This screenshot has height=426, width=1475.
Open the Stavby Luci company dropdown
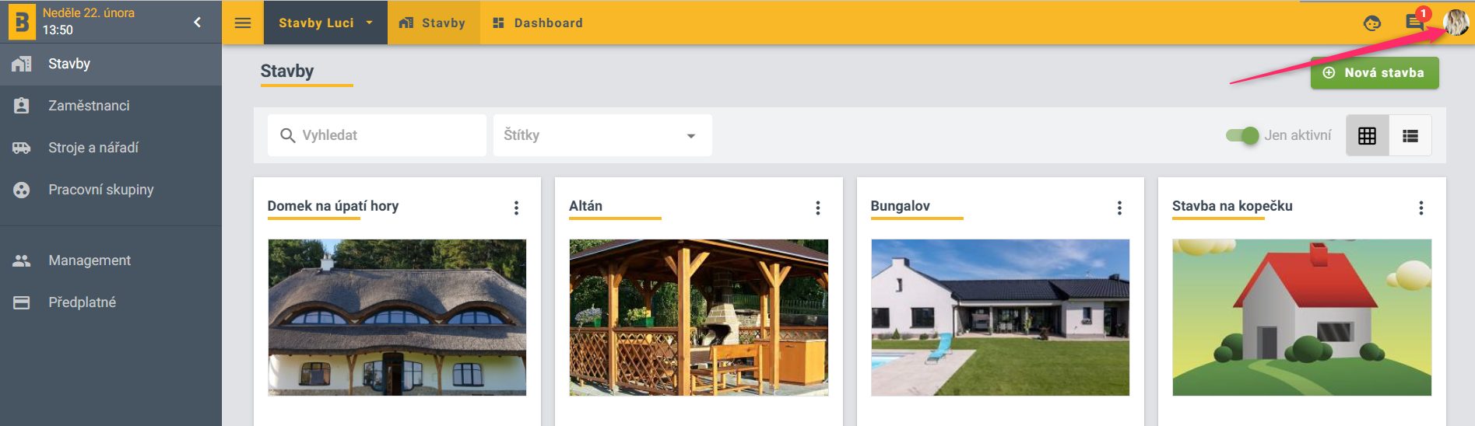tap(325, 23)
